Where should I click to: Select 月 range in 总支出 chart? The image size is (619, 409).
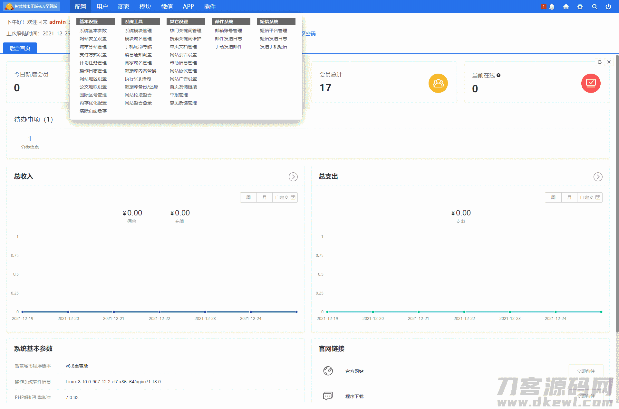tap(569, 197)
